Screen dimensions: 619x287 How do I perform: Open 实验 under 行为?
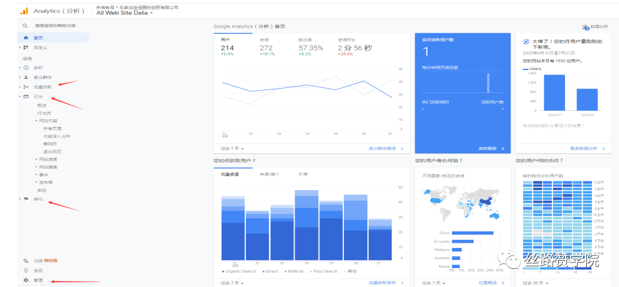click(x=41, y=190)
